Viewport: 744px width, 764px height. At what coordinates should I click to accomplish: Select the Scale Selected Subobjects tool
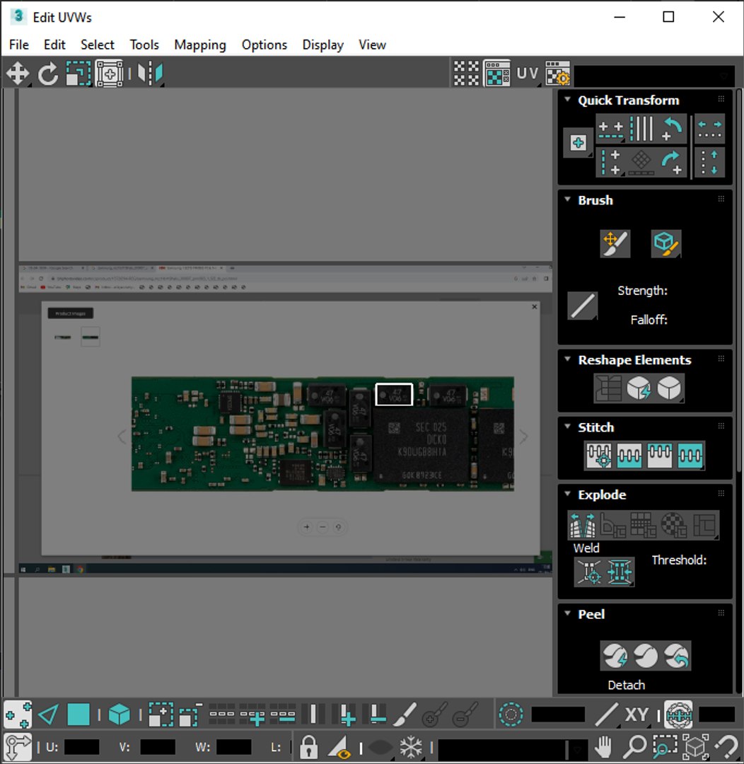pos(79,74)
